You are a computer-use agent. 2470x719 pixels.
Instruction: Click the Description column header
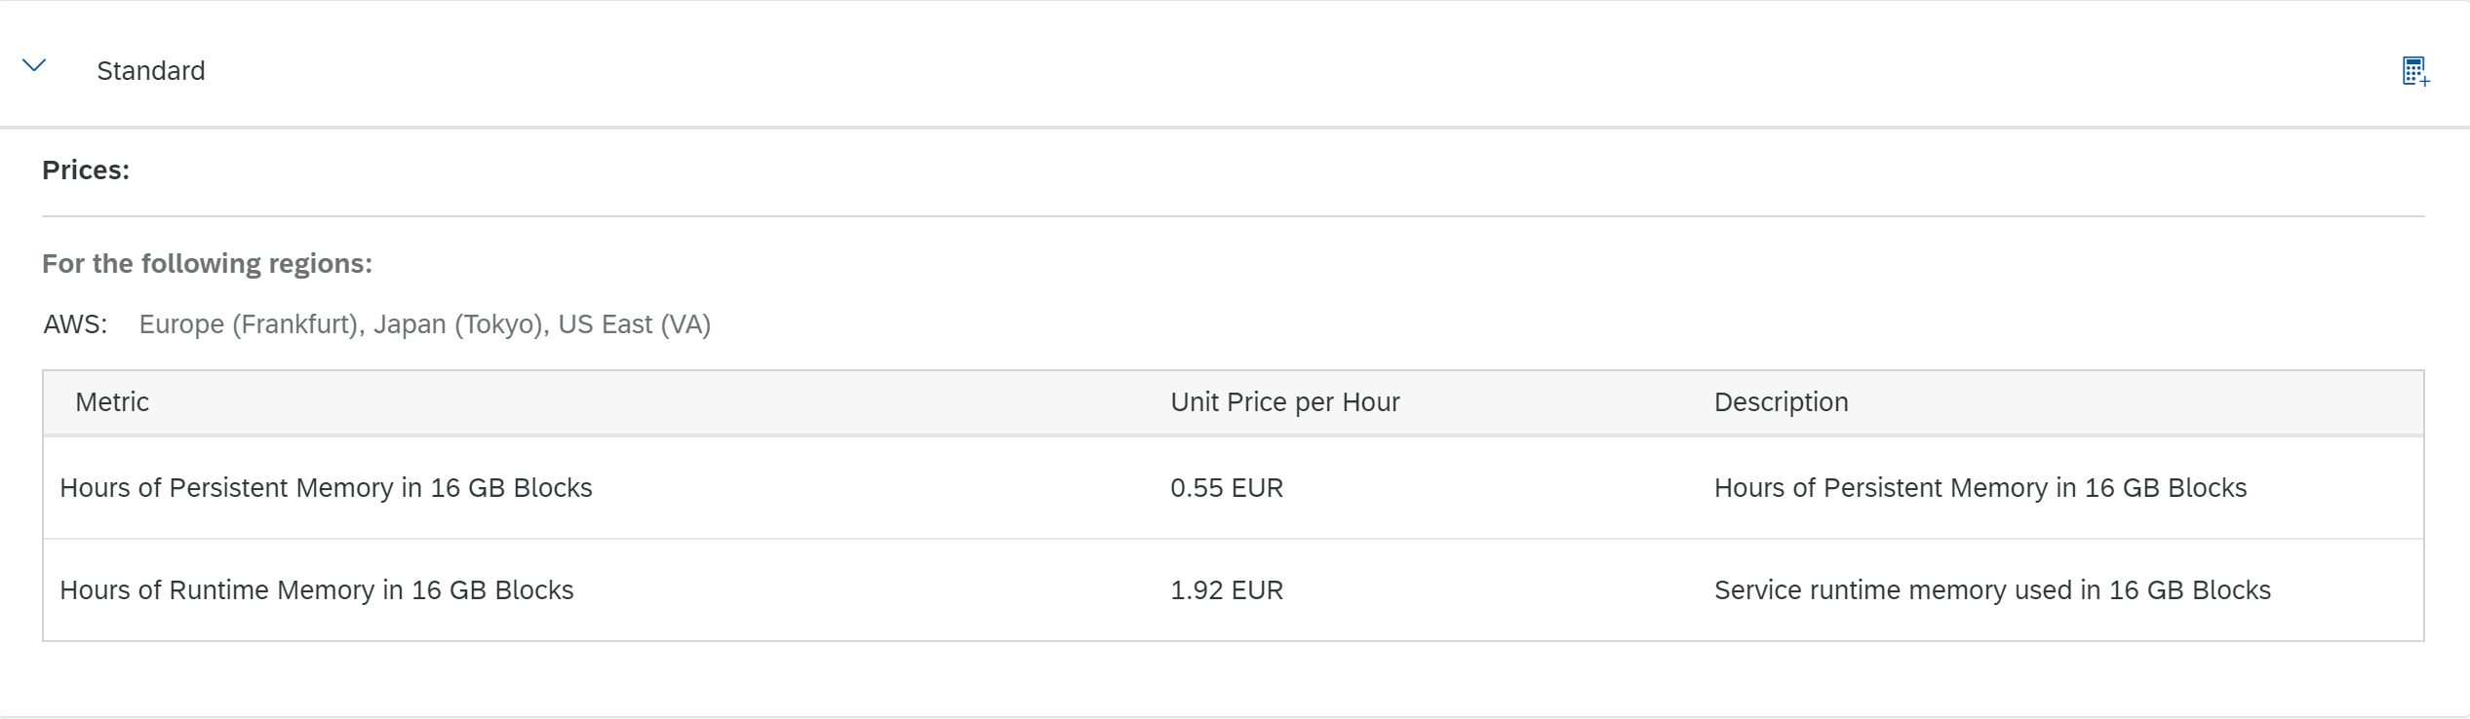coord(1781,402)
